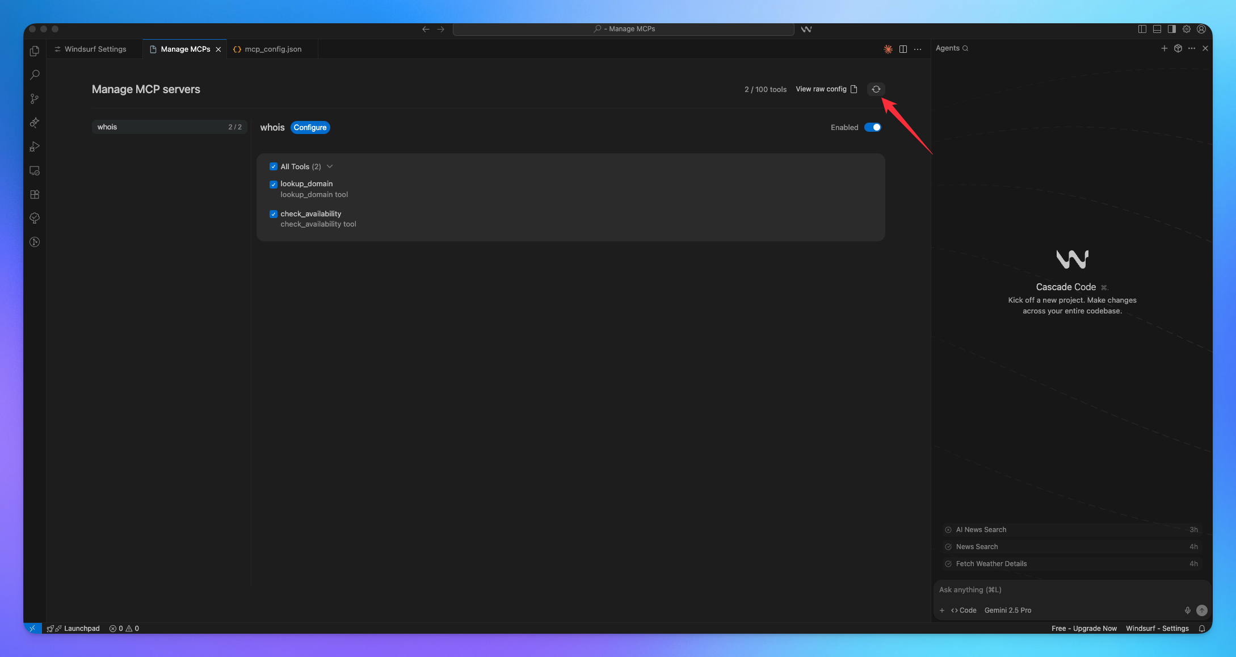This screenshot has height=657, width=1236.
Task: Open the Explorer files sidebar icon
Action: (35, 51)
